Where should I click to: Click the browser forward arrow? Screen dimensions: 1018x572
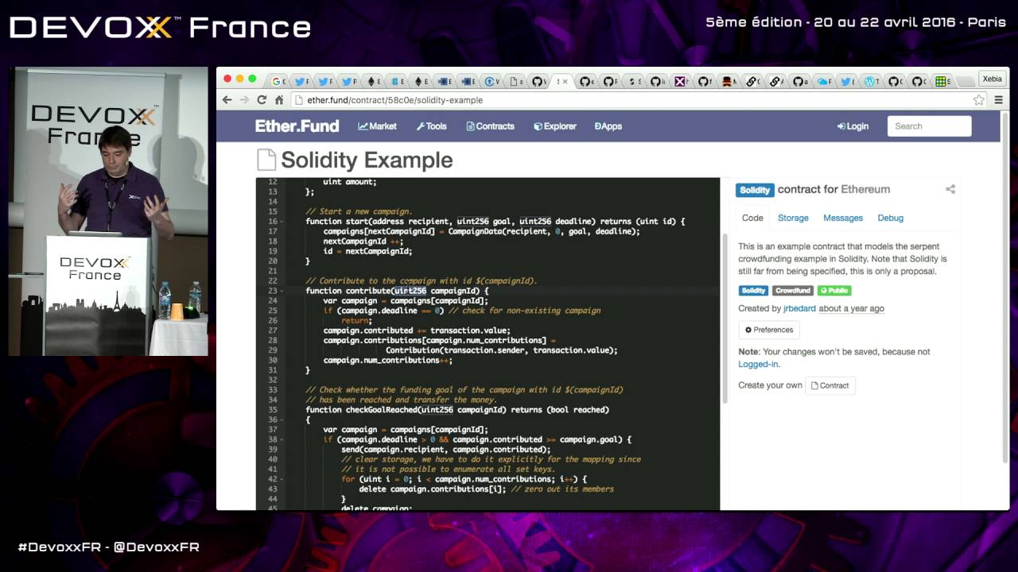[x=244, y=100]
